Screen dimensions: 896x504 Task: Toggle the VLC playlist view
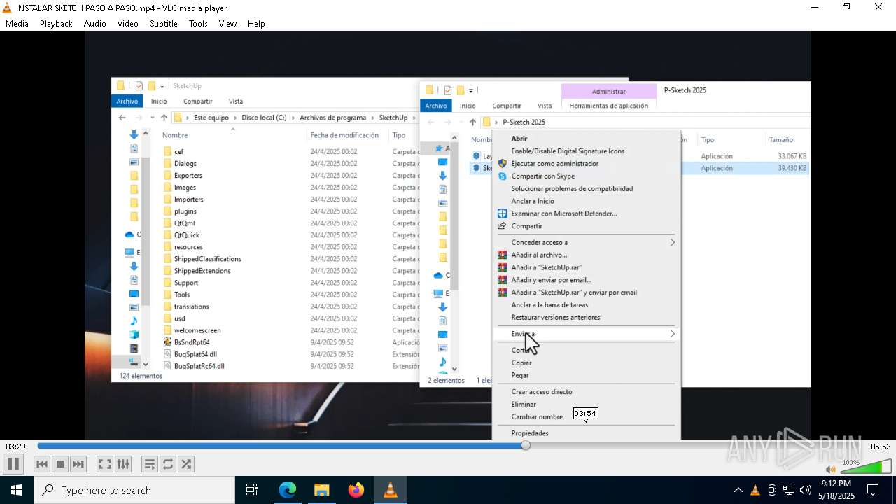[150, 464]
